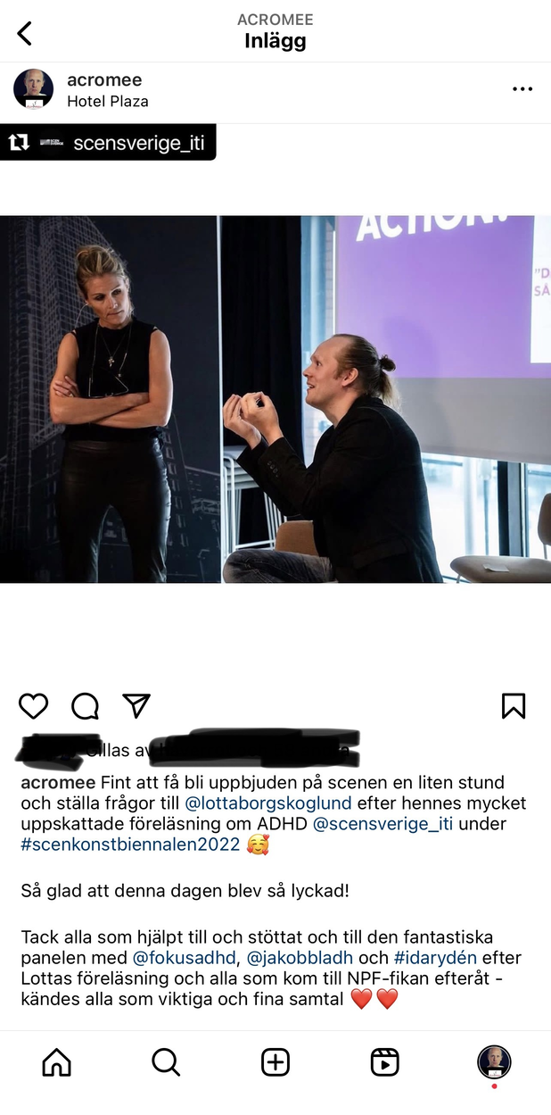The image size is (551, 1115).
Task: Open the Reels icon in bottom bar
Action: [385, 1062]
